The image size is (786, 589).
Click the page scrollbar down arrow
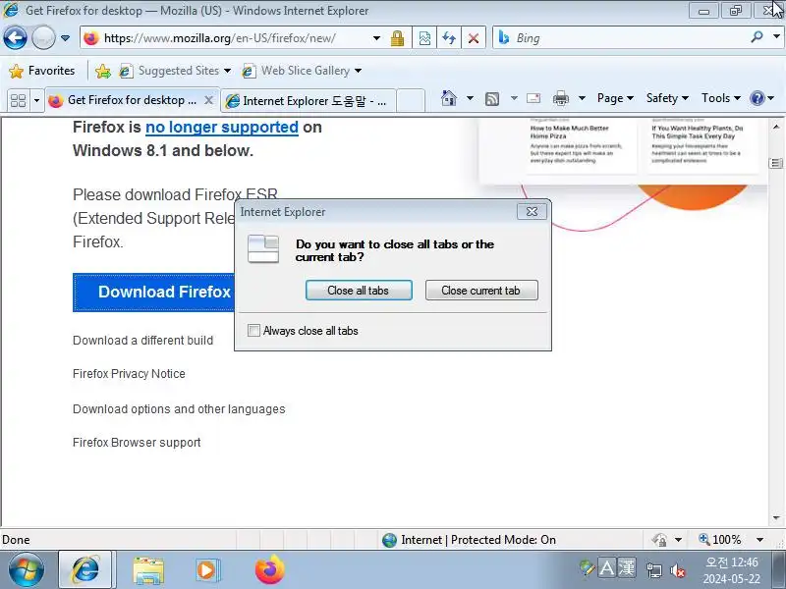point(776,518)
